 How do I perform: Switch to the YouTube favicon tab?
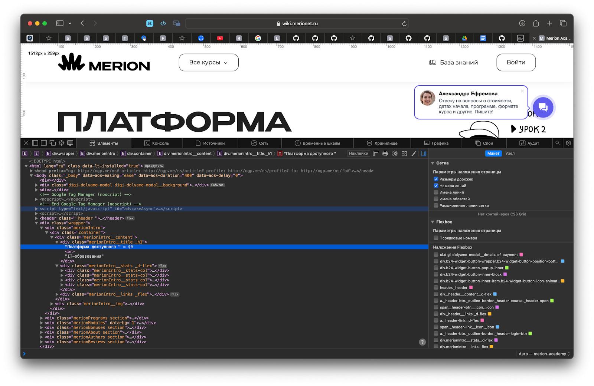(220, 38)
